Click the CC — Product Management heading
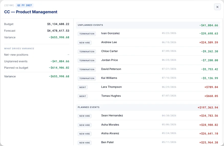 pos(31,12)
